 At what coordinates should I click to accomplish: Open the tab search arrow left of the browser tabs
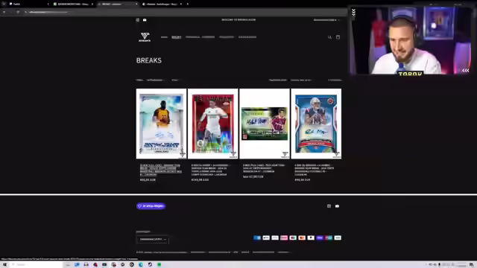pos(4,4)
